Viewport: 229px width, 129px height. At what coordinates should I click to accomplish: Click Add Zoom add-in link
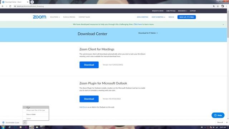click(83, 107)
